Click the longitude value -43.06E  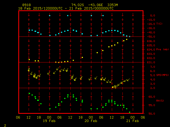pos(95,5)
